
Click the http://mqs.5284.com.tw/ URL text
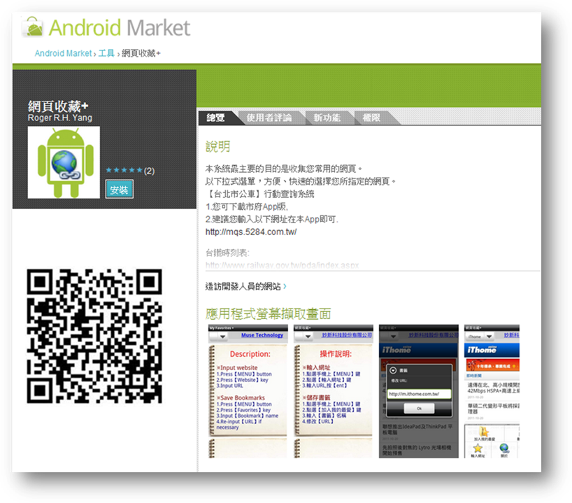tap(251, 232)
